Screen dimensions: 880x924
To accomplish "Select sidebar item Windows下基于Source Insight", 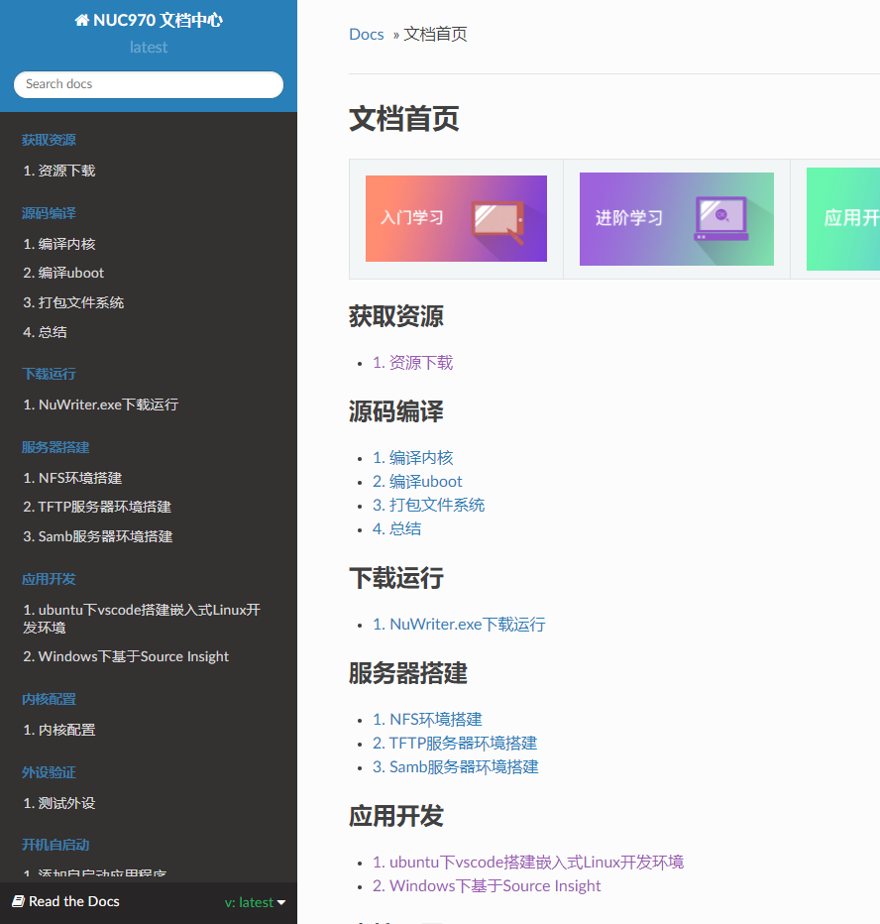I will (126, 656).
